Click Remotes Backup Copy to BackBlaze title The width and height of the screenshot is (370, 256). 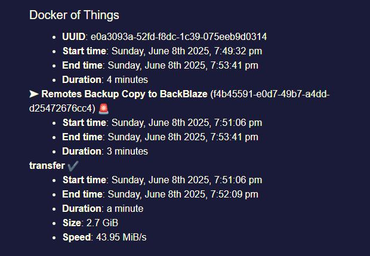click(x=124, y=94)
